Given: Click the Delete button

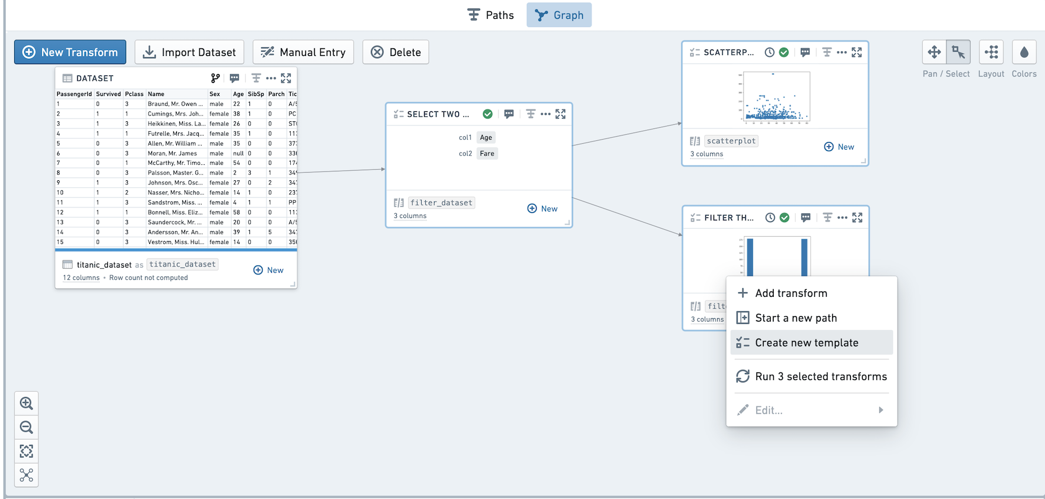Looking at the screenshot, I should pyautogui.click(x=396, y=52).
